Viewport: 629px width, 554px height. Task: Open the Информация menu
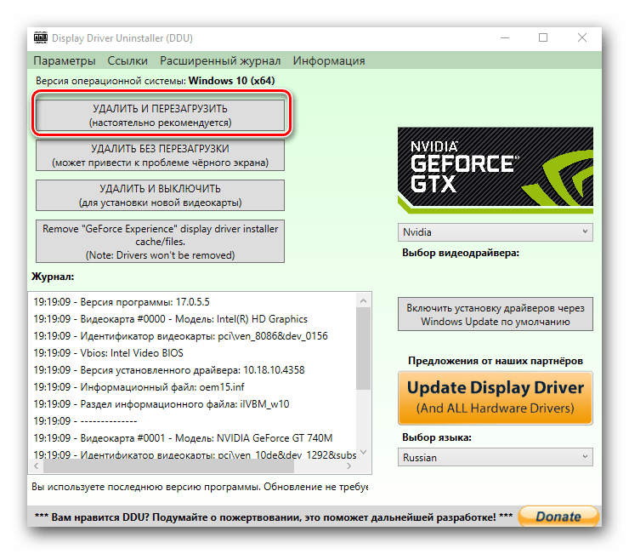[329, 60]
